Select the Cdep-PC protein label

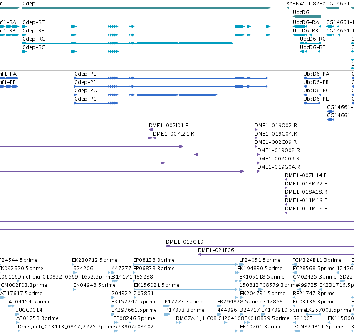pyautogui.click(x=85, y=99)
